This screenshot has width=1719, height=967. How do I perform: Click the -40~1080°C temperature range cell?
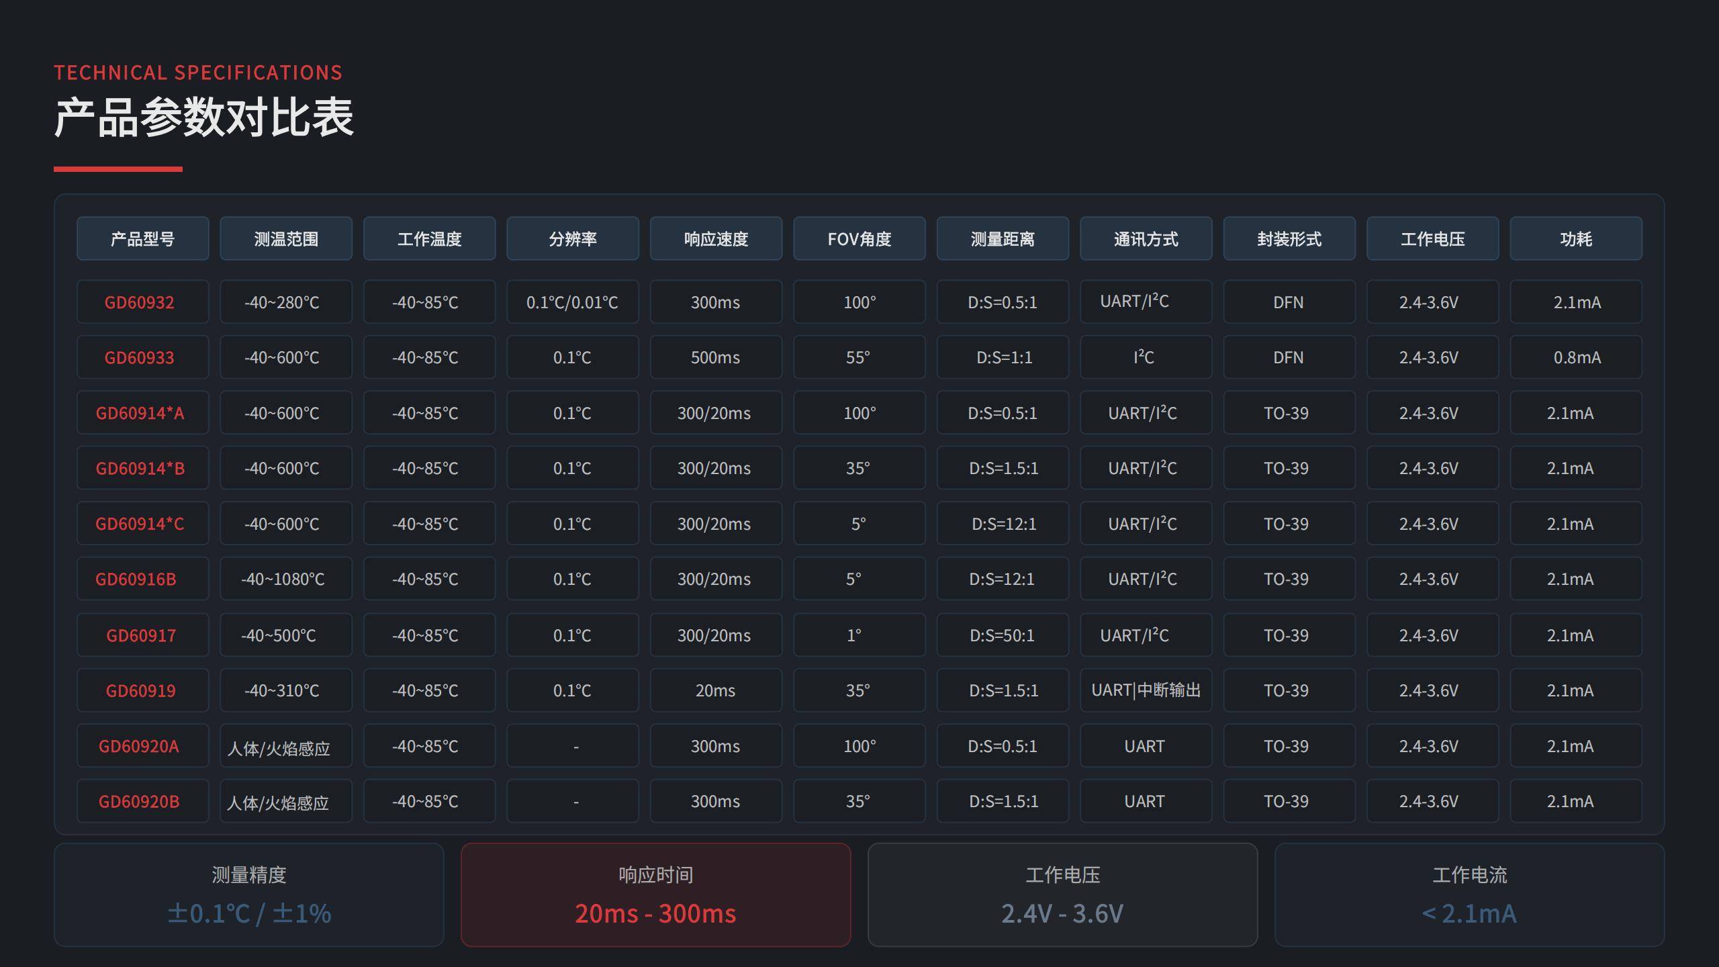(286, 579)
